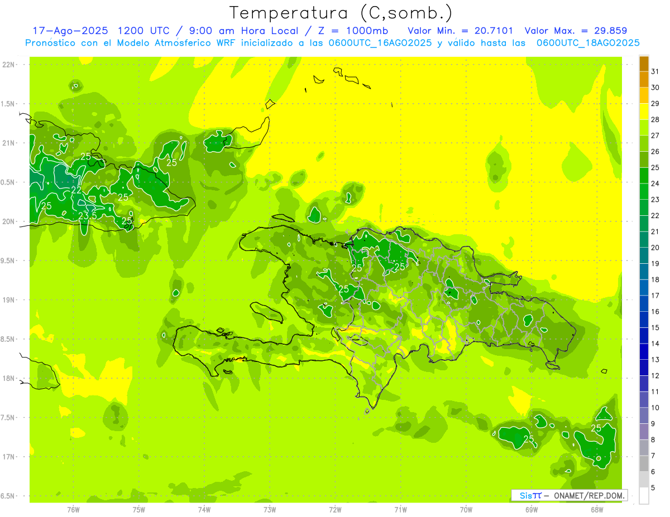Click the '31' label on the colorbar

655,71
